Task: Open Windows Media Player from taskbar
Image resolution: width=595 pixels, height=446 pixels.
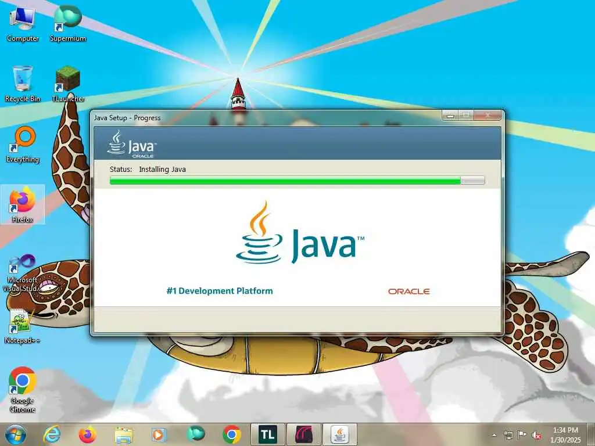Action: click(x=159, y=434)
